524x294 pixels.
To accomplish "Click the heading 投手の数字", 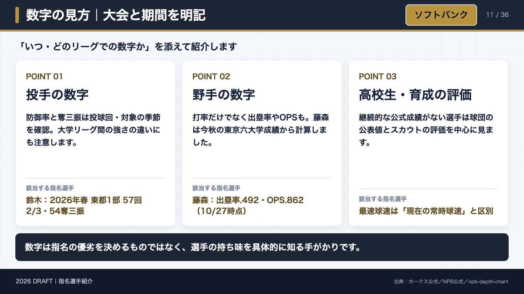I will pyautogui.click(x=57, y=95).
